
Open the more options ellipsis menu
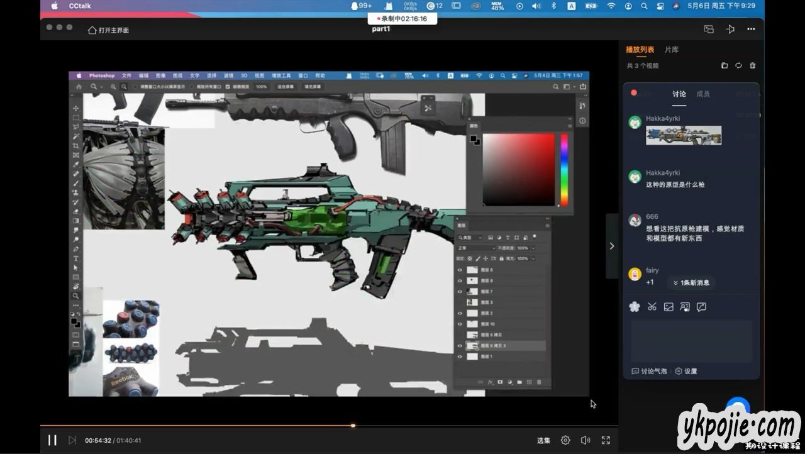coord(751,29)
